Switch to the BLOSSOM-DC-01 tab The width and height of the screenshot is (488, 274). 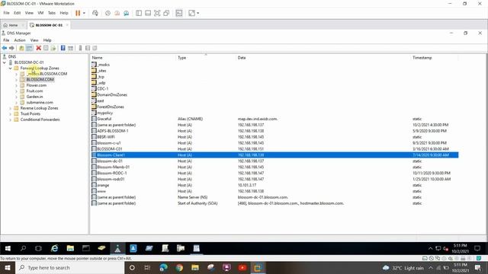[49, 25]
